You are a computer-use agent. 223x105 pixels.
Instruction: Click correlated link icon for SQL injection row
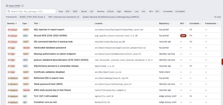coord(191,30)
